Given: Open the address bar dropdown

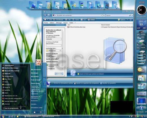Looking at the screenshot, I should coord(101,15).
